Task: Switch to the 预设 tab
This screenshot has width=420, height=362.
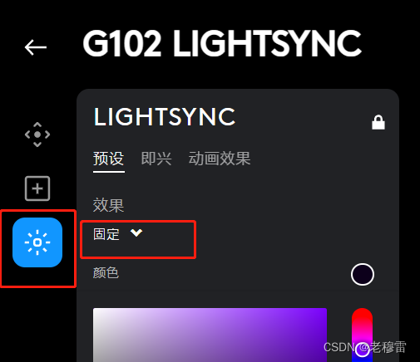Action: pos(109,159)
